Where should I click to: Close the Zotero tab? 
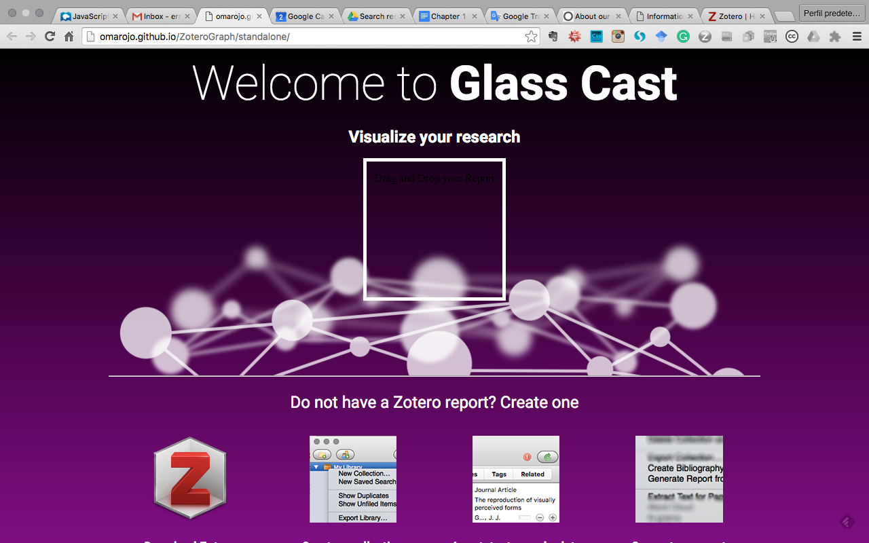coord(762,16)
